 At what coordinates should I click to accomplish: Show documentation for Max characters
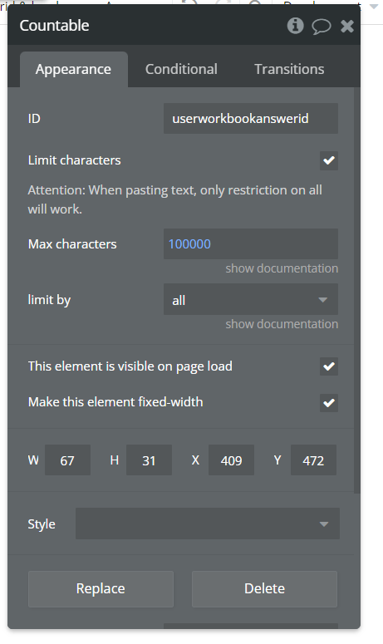point(282,268)
